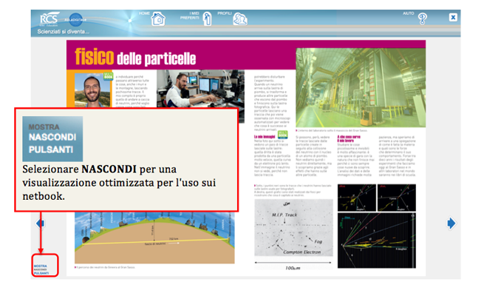The height and width of the screenshot is (296, 484).
Task: Click the 'Le mie immagini' section heading
Action: [265, 137]
